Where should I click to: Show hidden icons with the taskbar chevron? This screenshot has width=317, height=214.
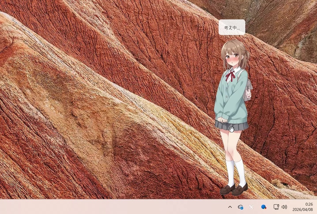[x=230, y=207]
